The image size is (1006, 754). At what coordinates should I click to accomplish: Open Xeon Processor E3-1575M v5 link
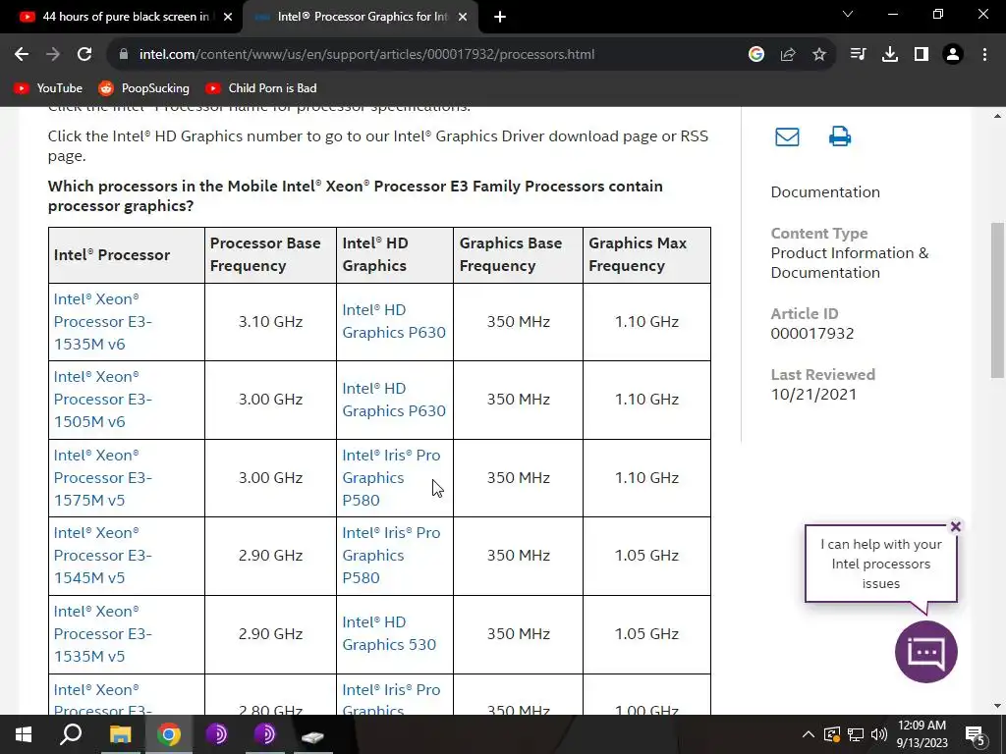[x=102, y=478]
